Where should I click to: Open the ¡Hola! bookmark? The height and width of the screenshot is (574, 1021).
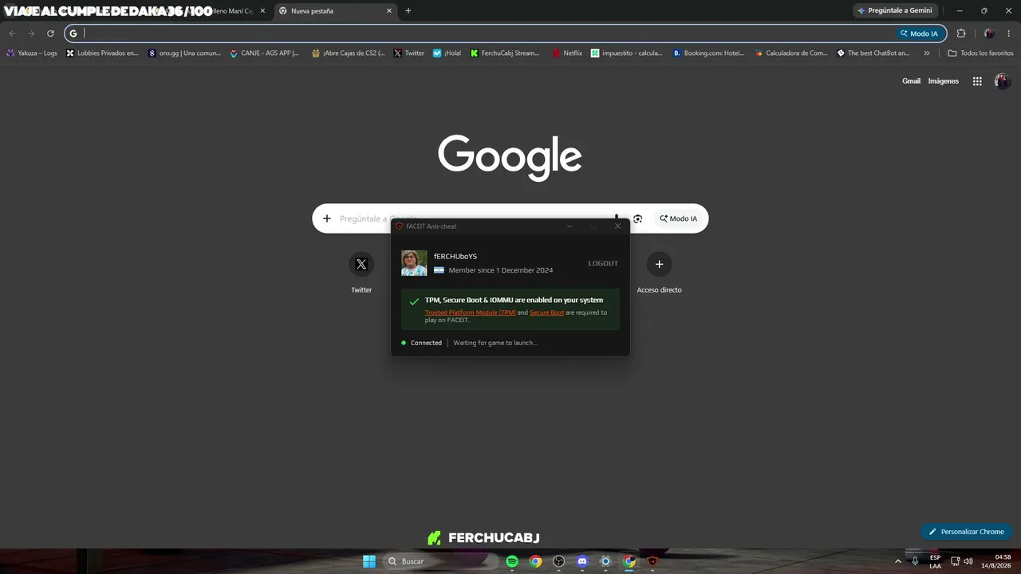pyautogui.click(x=447, y=53)
